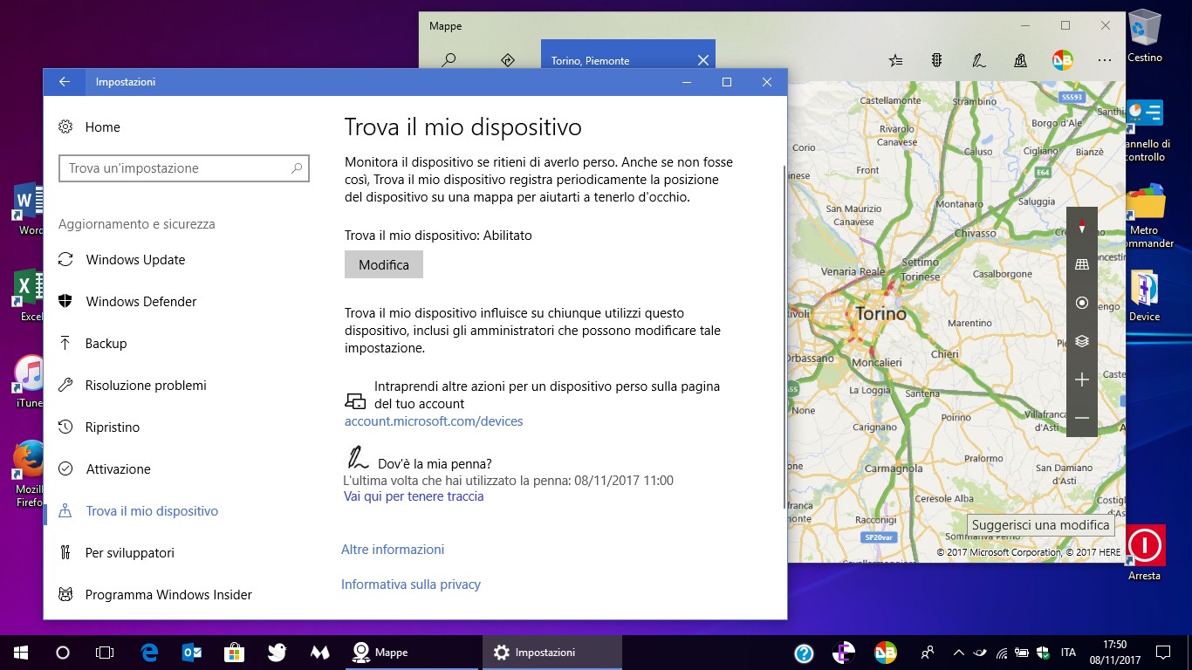Open the Start menu
The height and width of the screenshot is (670, 1192).
(x=19, y=652)
